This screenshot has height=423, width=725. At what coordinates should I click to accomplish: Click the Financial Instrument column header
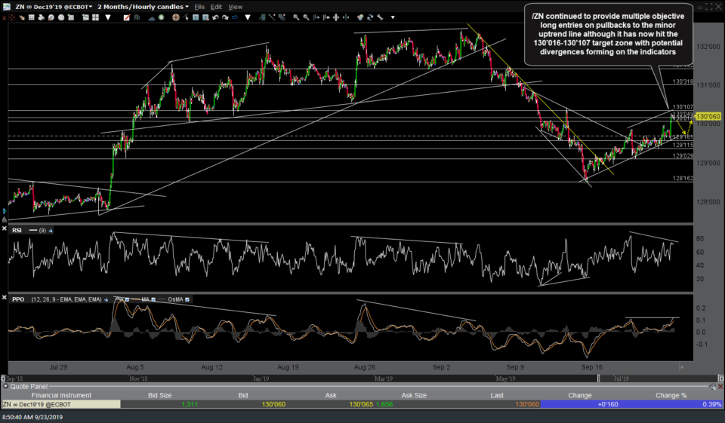(60, 395)
